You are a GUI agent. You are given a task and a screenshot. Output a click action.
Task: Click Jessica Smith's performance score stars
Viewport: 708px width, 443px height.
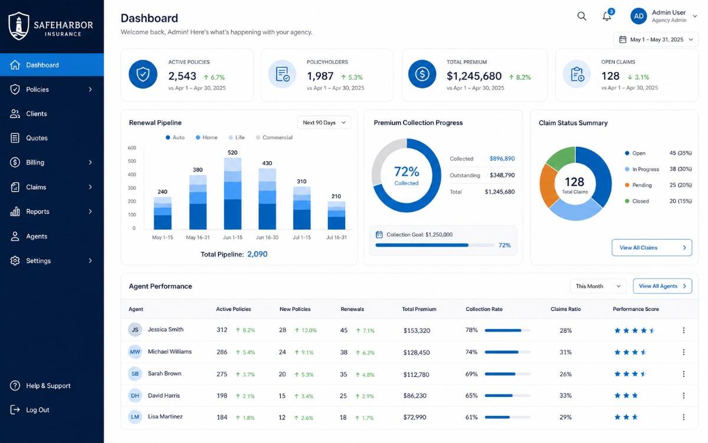pyautogui.click(x=635, y=330)
